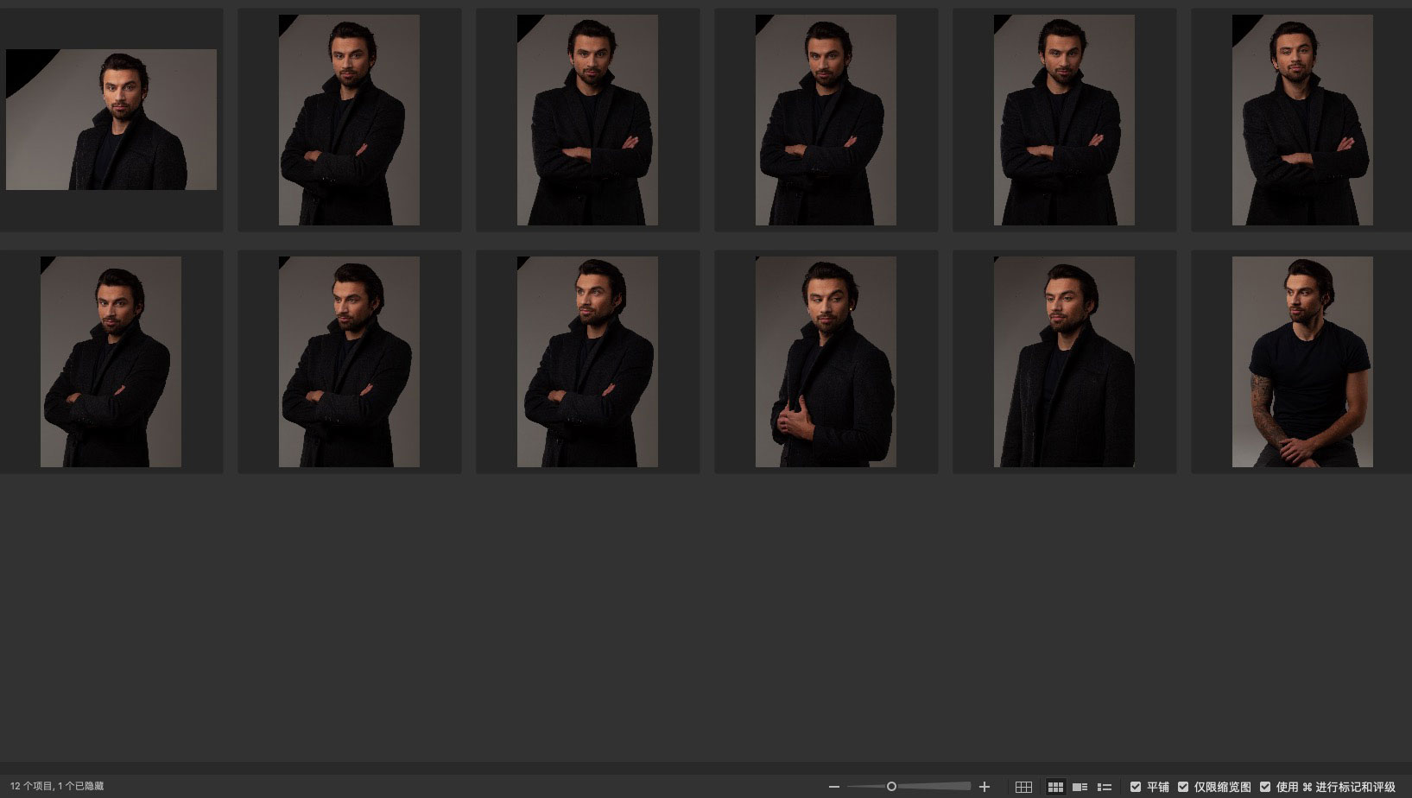Select the second thumbnail in the top row
The height and width of the screenshot is (798, 1412).
click(349, 120)
